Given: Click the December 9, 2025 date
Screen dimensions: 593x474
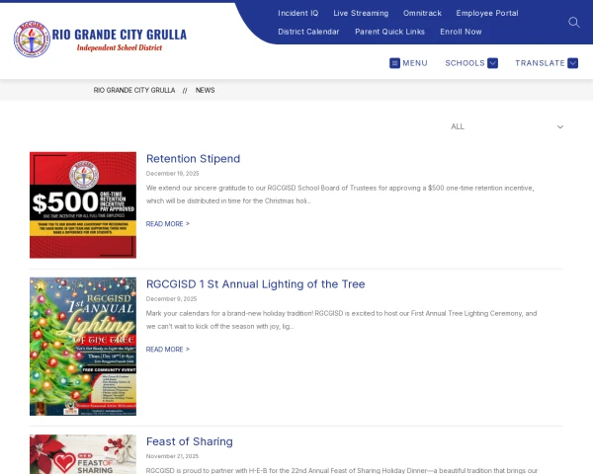Looking at the screenshot, I should click(171, 299).
